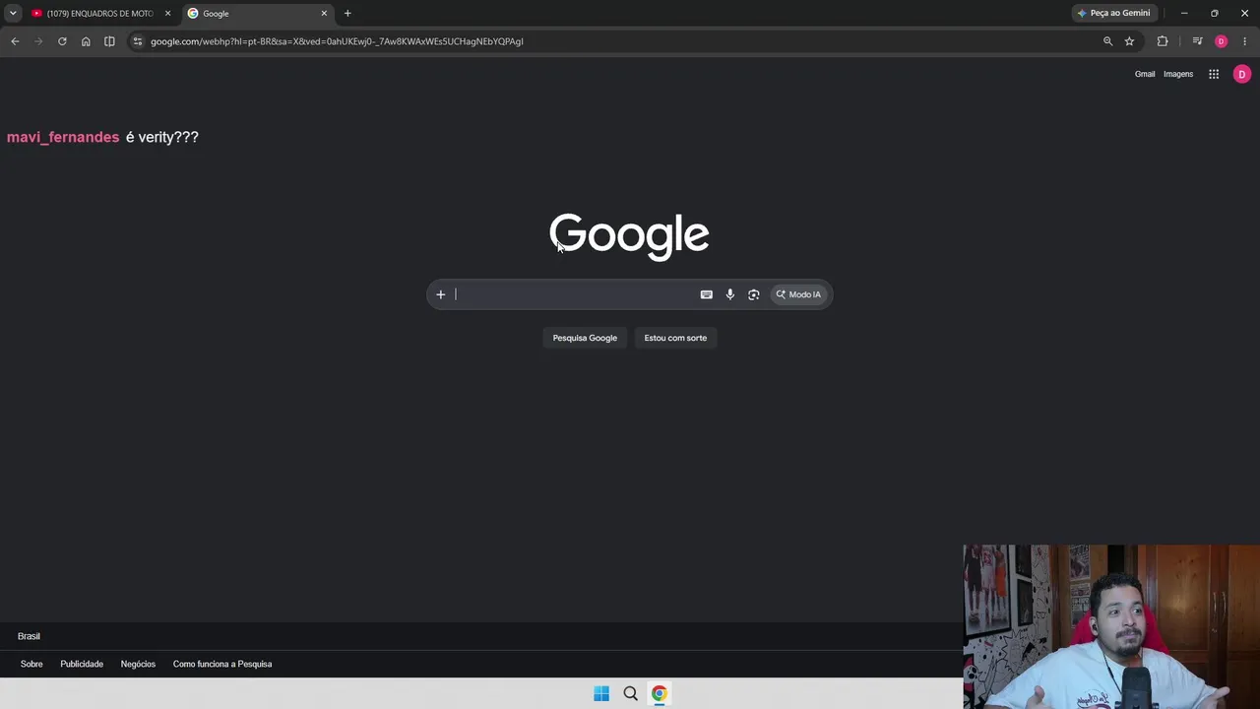
Task: Open the Chrome three-dot menu
Action: tap(1244, 41)
